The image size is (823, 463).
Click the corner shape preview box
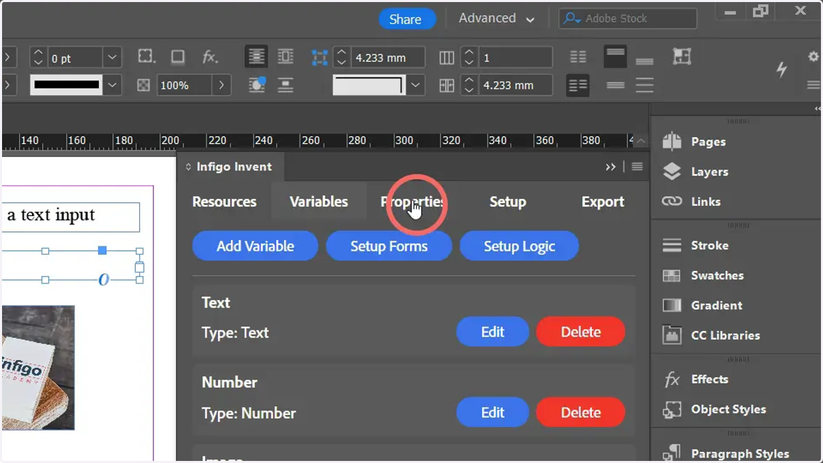(370, 86)
